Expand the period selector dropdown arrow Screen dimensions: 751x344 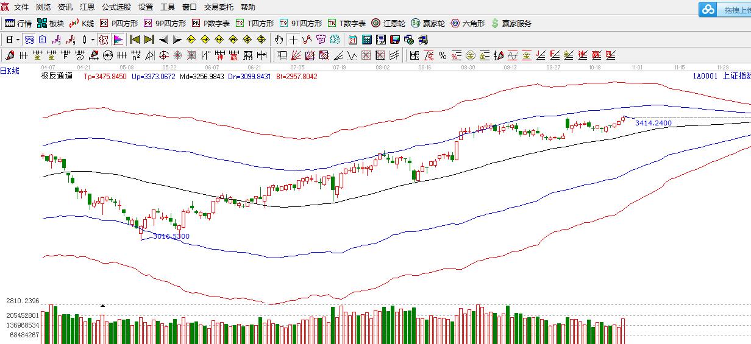point(18,40)
